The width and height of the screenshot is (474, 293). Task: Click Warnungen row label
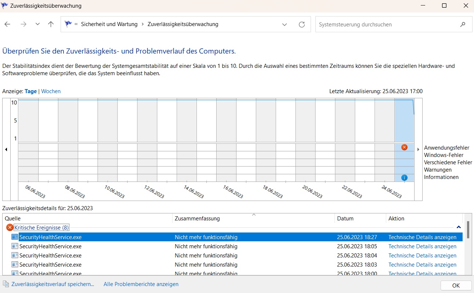[x=438, y=170]
